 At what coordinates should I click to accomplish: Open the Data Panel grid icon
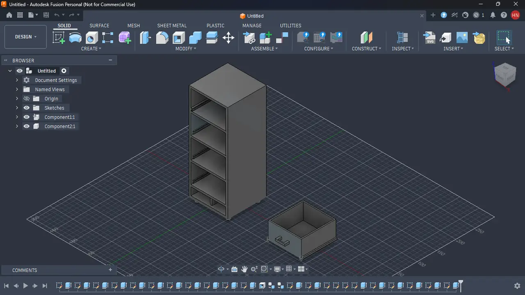click(20, 15)
